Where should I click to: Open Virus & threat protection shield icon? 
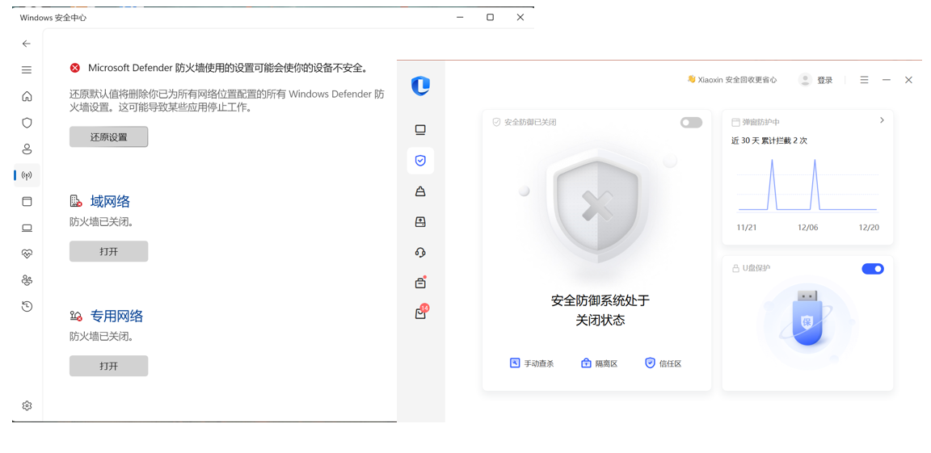click(x=27, y=123)
